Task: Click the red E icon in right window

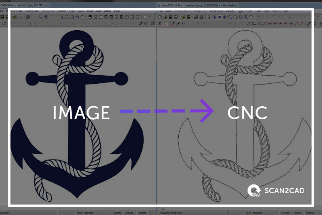Action: [165, 24]
